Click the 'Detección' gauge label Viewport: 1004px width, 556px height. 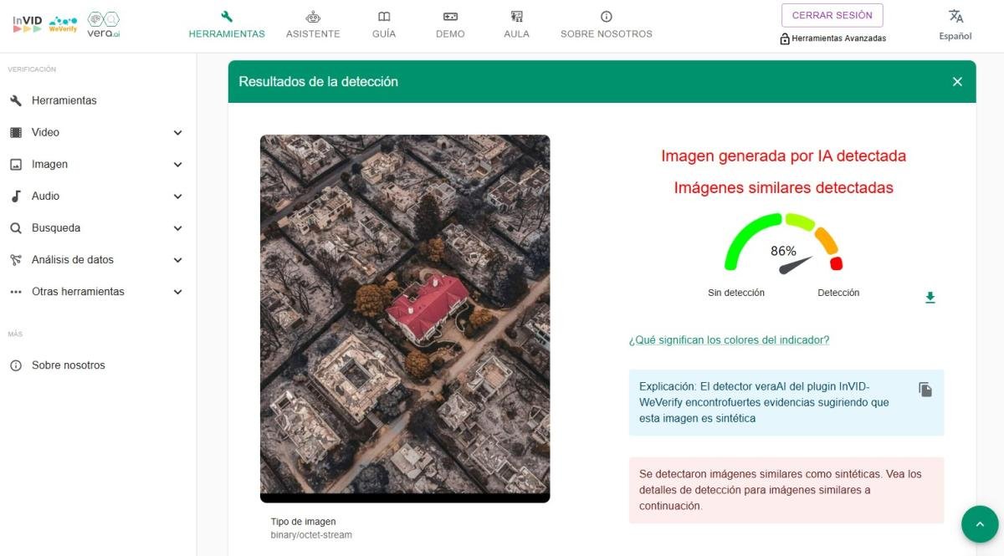pos(838,293)
